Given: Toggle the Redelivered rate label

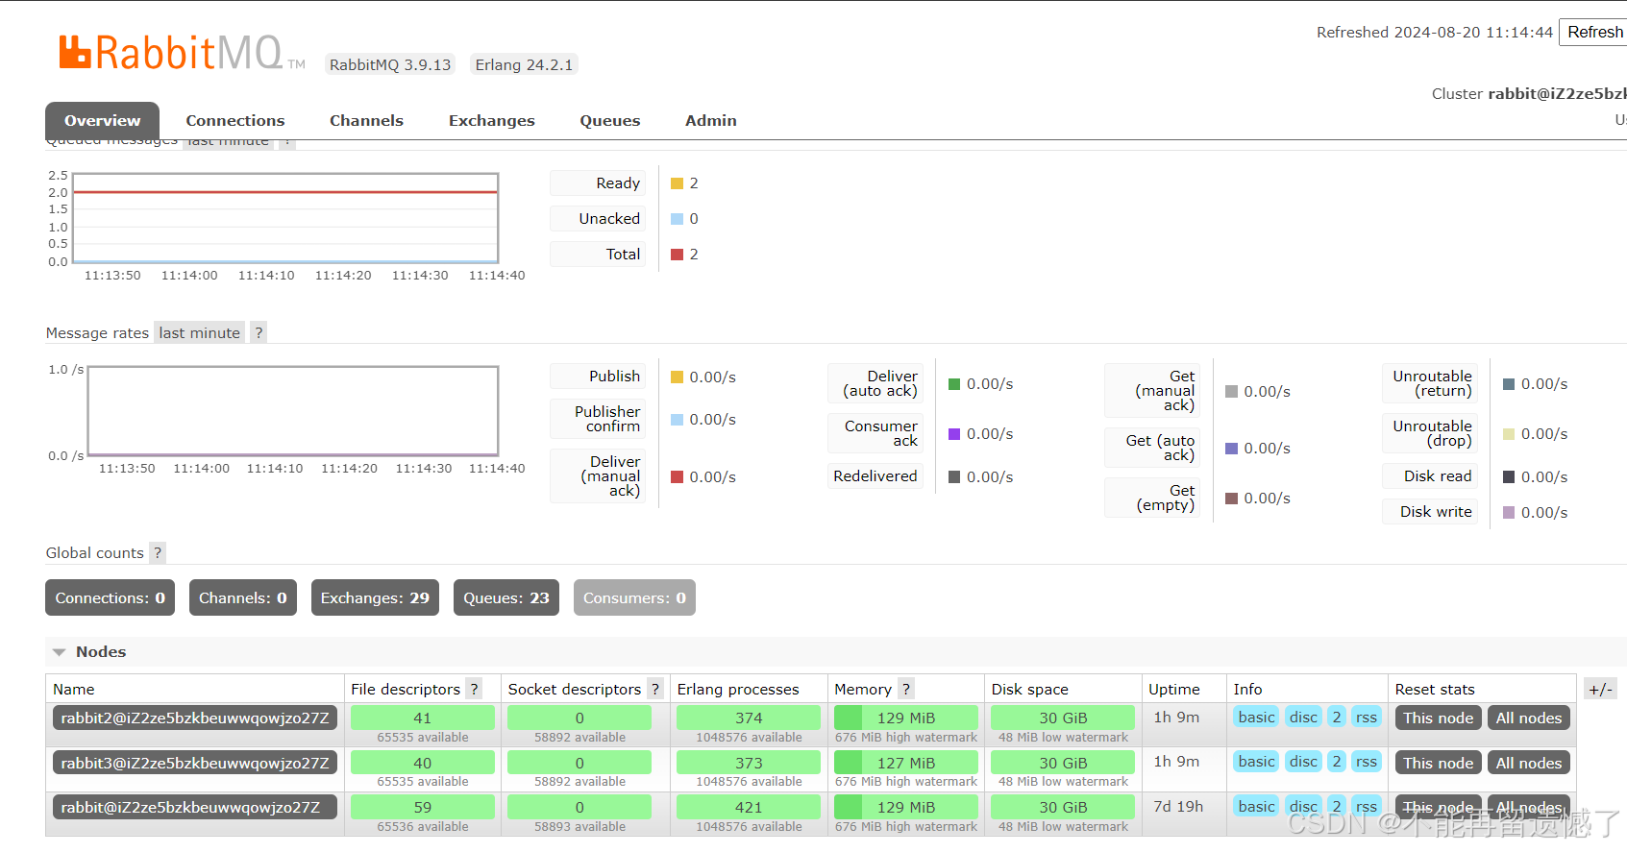Looking at the screenshot, I should (x=875, y=475).
